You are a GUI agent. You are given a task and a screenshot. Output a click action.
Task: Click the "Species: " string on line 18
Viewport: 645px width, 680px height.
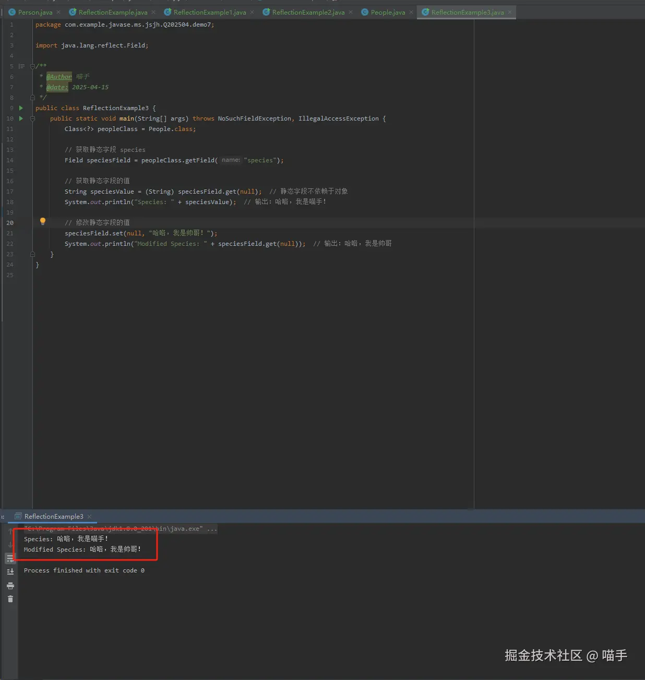pyautogui.click(x=154, y=202)
